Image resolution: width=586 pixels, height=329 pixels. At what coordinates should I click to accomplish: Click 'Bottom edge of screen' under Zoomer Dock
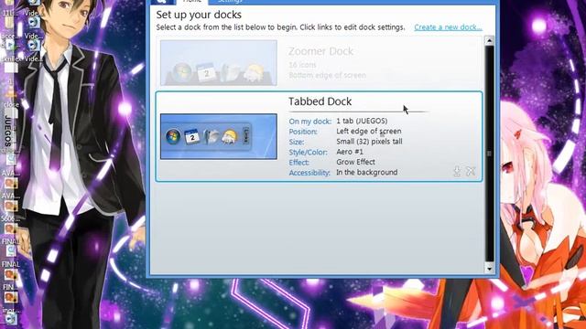pos(327,75)
